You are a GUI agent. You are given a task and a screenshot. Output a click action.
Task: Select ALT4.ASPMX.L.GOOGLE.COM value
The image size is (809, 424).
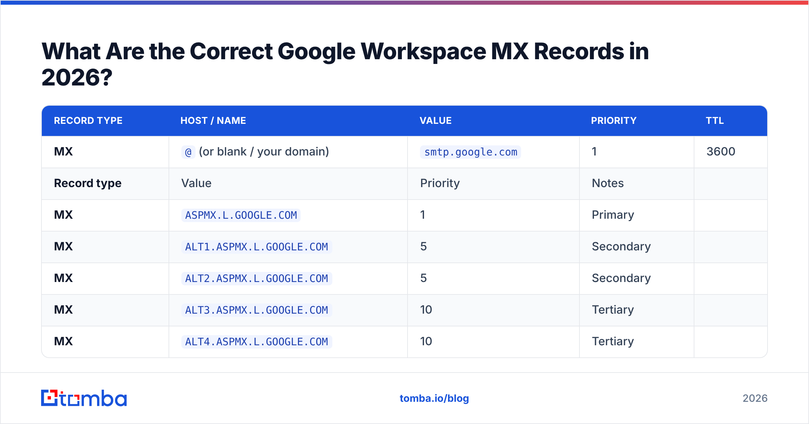point(257,342)
